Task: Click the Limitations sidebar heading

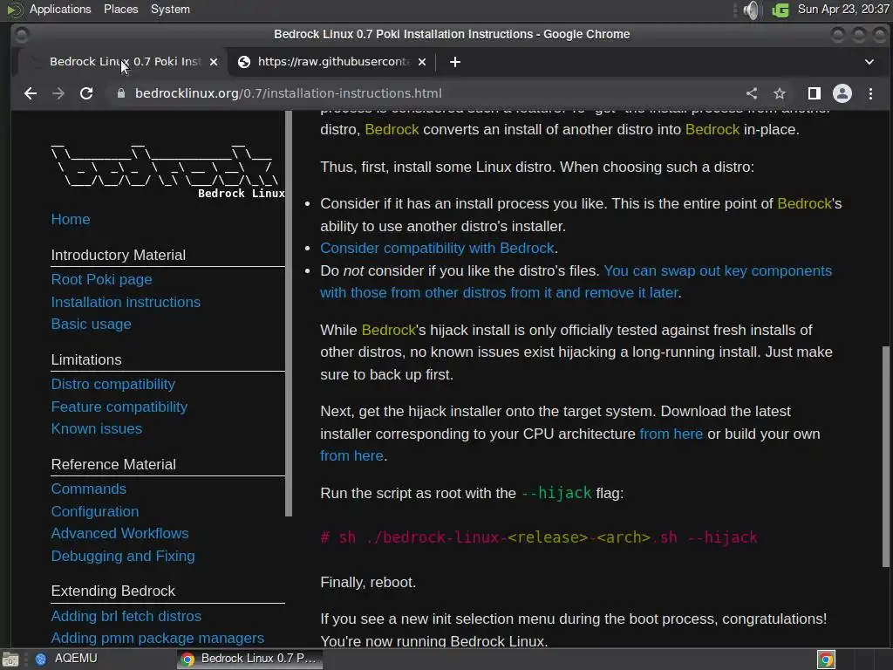Action: [86, 360]
